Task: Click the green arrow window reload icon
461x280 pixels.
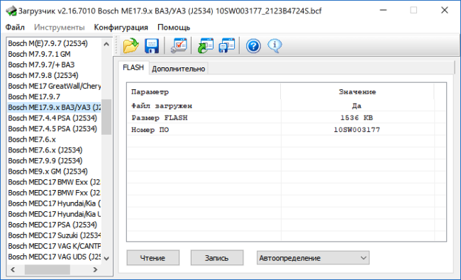Action: coord(206,46)
